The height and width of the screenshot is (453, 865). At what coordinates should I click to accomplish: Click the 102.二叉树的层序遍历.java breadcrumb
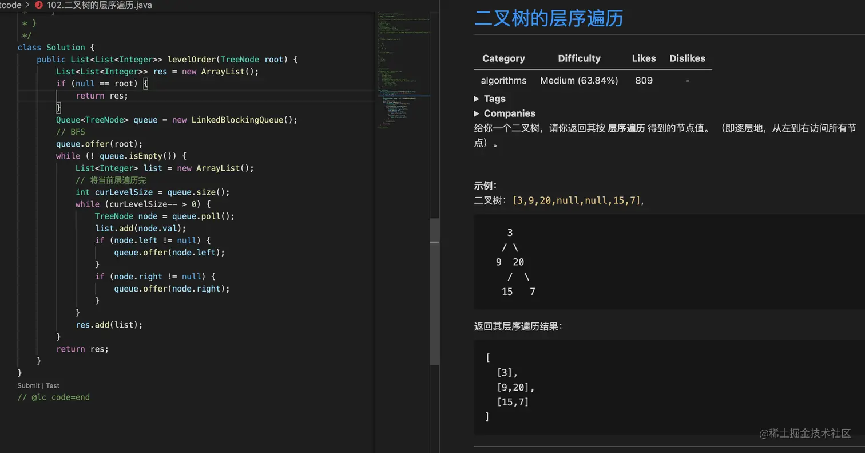(99, 5)
